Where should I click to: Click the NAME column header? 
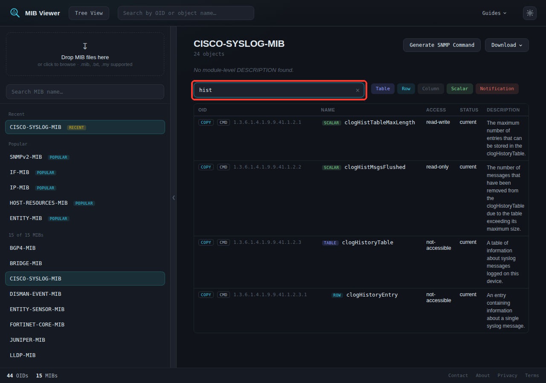tap(328, 110)
